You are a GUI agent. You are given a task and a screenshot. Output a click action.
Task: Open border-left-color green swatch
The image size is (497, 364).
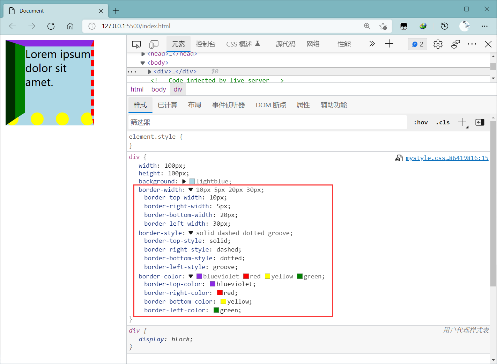coord(216,310)
